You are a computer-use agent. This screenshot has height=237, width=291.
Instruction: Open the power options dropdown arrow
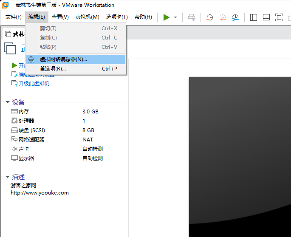175,17
